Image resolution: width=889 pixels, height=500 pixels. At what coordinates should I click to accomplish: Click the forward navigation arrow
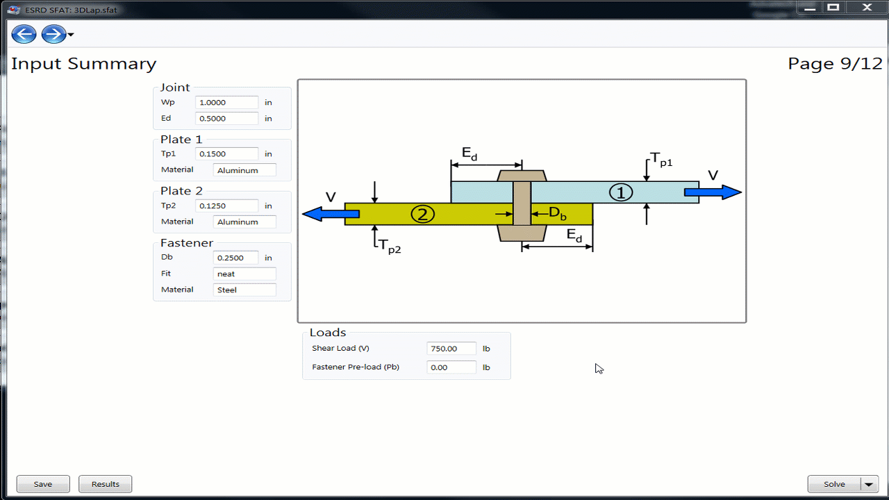point(53,34)
